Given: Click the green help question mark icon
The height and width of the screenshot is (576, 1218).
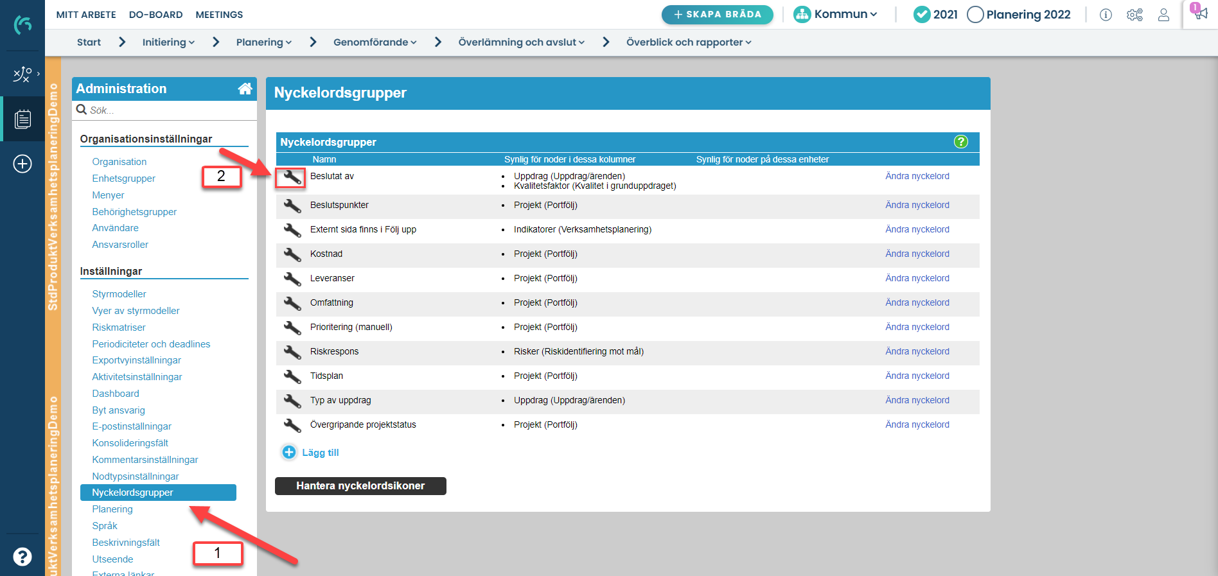Looking at the screenshot, I should click(x=960, y=142).
